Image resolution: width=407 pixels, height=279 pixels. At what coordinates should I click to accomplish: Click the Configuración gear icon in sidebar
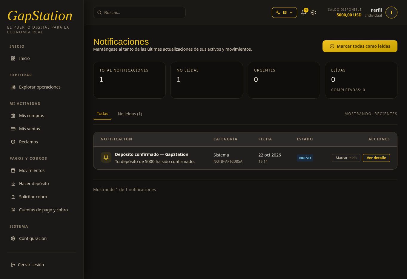[x=13, y=238]
